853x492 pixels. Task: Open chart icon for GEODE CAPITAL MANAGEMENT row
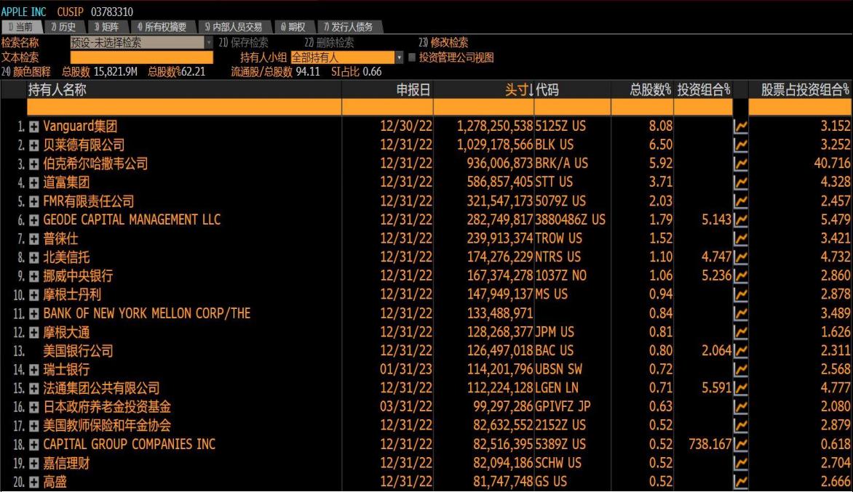coord(740,219)
